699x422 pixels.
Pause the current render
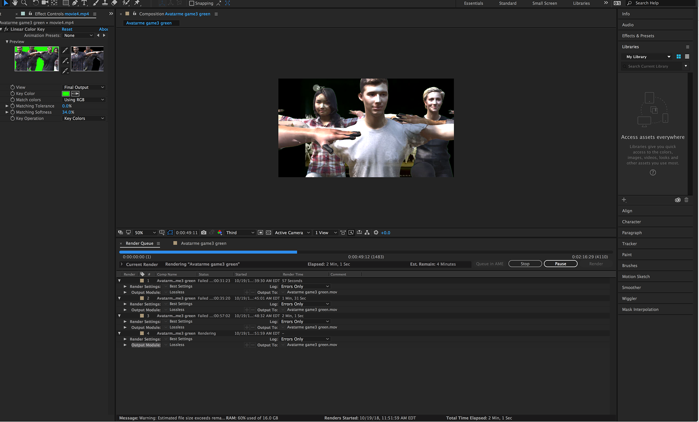(x=560, y=264)
